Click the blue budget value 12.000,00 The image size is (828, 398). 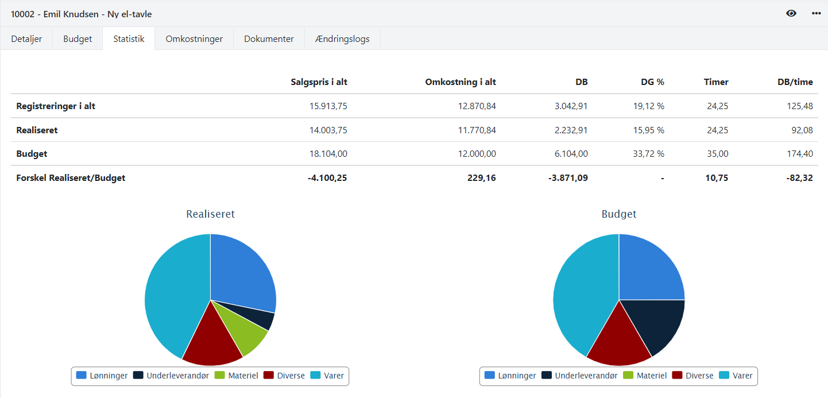tap(477, 154)
